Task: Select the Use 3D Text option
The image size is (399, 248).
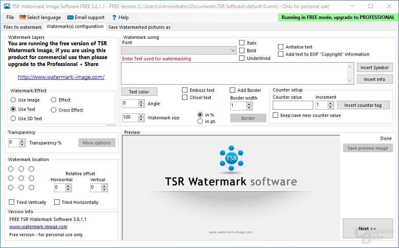Action: pyautogui.click(x=13, y=118)
